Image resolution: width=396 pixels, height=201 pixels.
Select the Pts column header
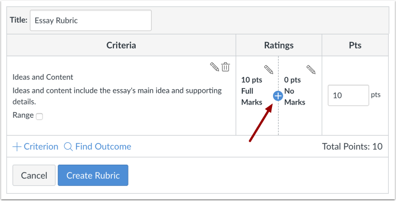pos(355,45)
